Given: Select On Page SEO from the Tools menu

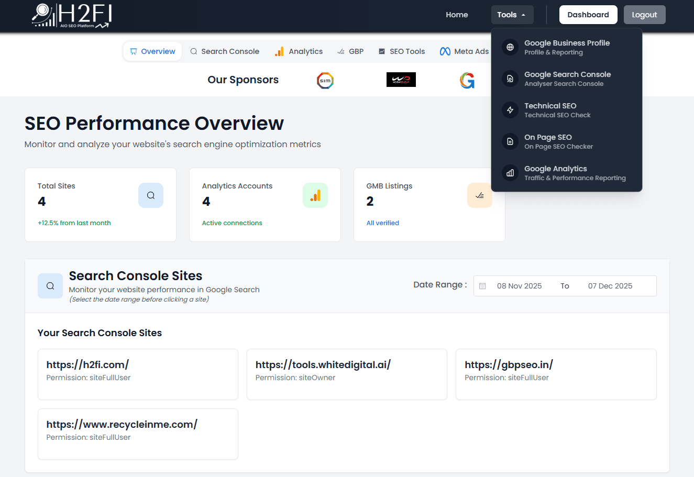Looking at the screenshot, I should click(548, 141).
